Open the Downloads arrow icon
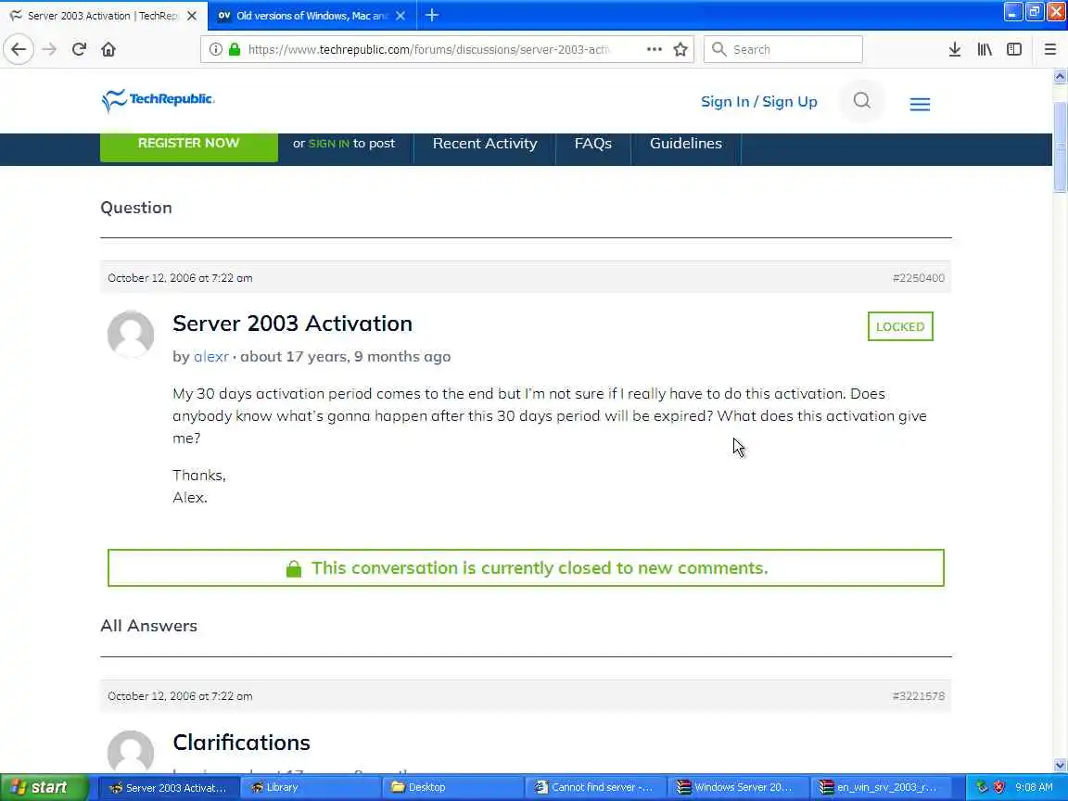Image resolution: width=1068 pixels, height=801 pixels. pyautogui.click(x=954, y=49)
